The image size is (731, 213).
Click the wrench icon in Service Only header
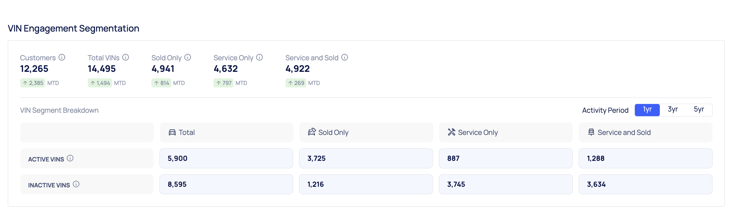click(451, 132)
